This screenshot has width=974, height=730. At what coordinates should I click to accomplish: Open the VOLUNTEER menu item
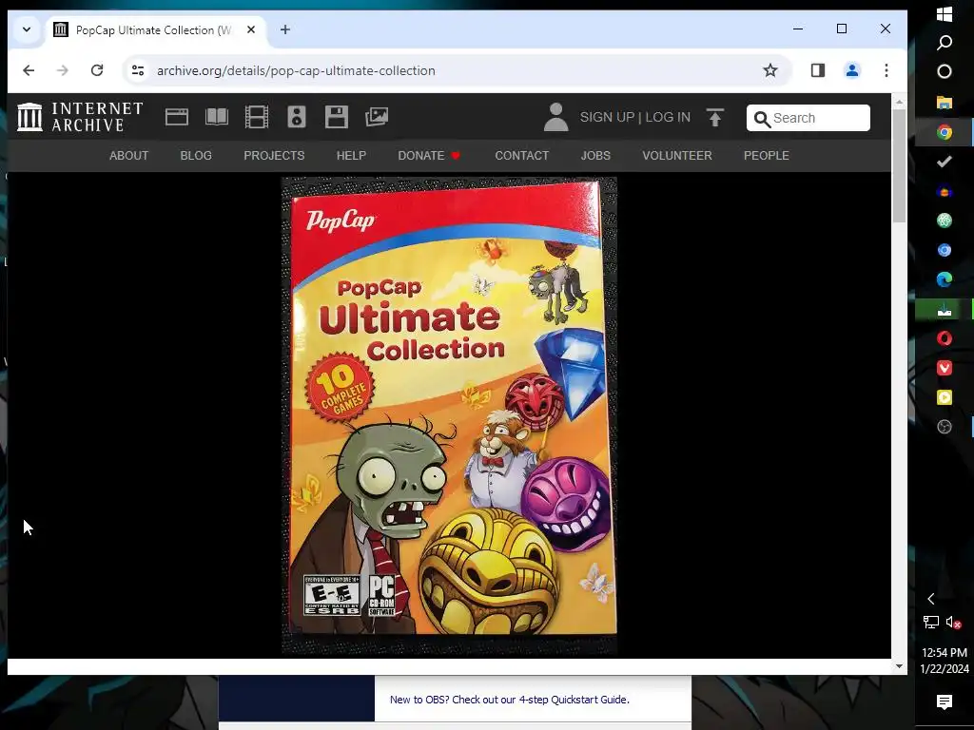coord(677,155)
